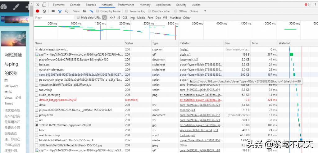This screenshot has height=153, width=318.
Task: Toggle the device toolbar icon
Action: pyautogui.click(x=44, y=5)
